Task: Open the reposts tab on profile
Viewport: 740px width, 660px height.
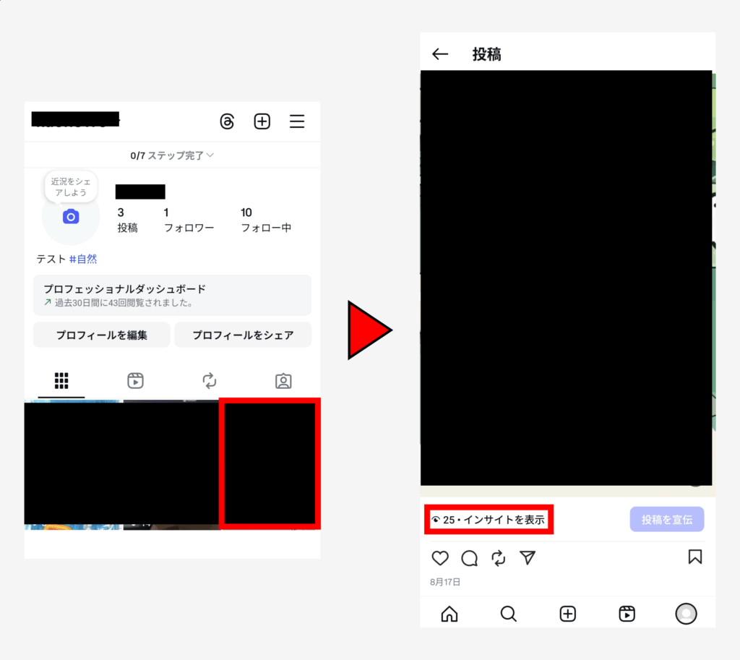Action: (210, 380)
